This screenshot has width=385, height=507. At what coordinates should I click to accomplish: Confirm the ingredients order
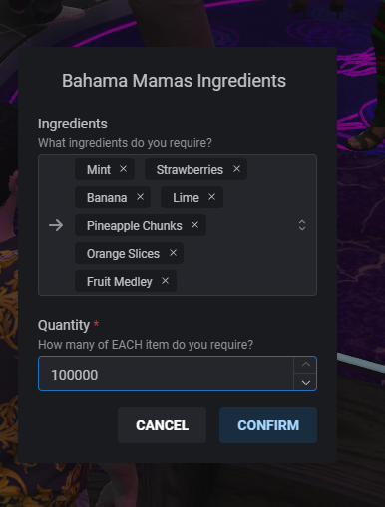click(268, 425)
